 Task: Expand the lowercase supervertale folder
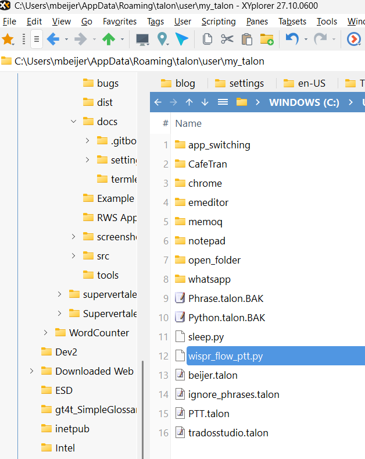(60, 294)
